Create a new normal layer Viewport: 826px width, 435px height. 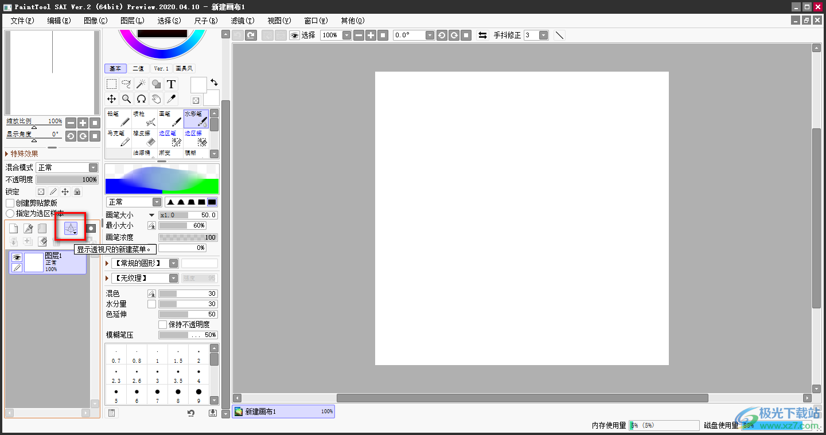(x=13, y=229)
